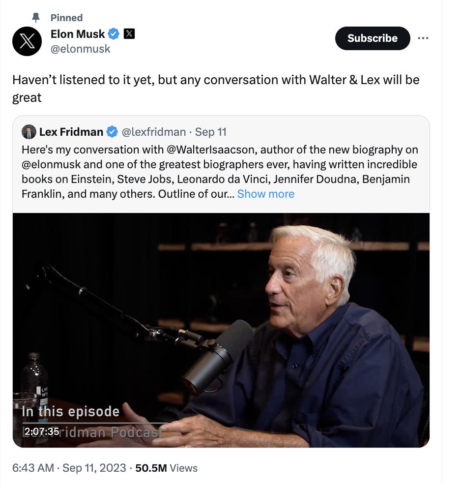The height and width of the screenshot is (485, 461).
Task: Click the pin icon beside Pinned
Action: (x=35, y=18)
